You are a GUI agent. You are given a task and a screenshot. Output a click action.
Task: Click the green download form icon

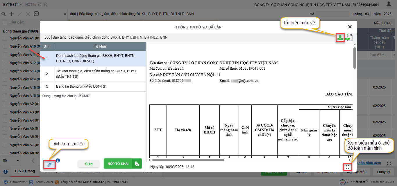click(x=340, y=37)
